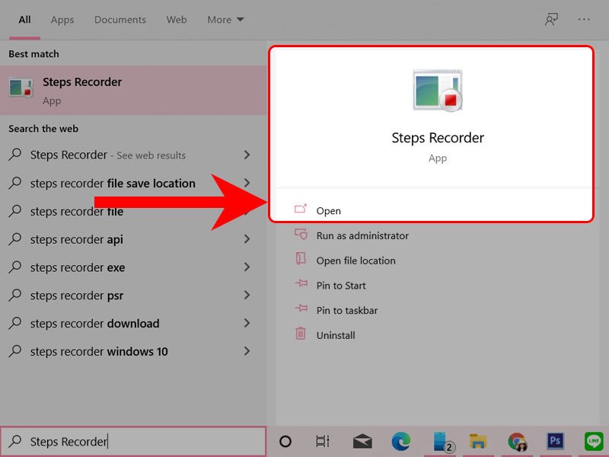
Task: Click the search field containing 'Steps Recorder'
Action: point(133,442)
